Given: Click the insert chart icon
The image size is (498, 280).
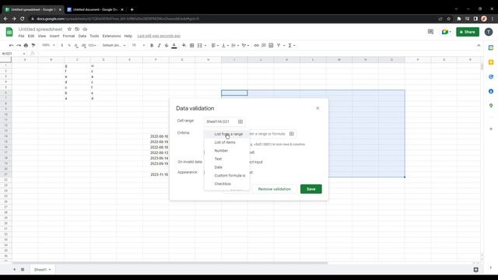Looking at the screenshot, I should [x=271, y=45].
